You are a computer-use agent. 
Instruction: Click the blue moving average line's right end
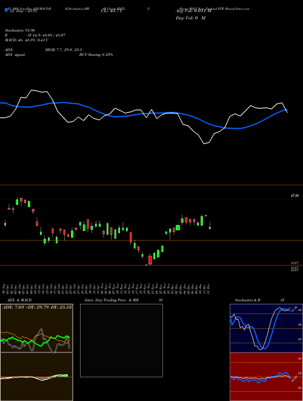pos(287,110)
